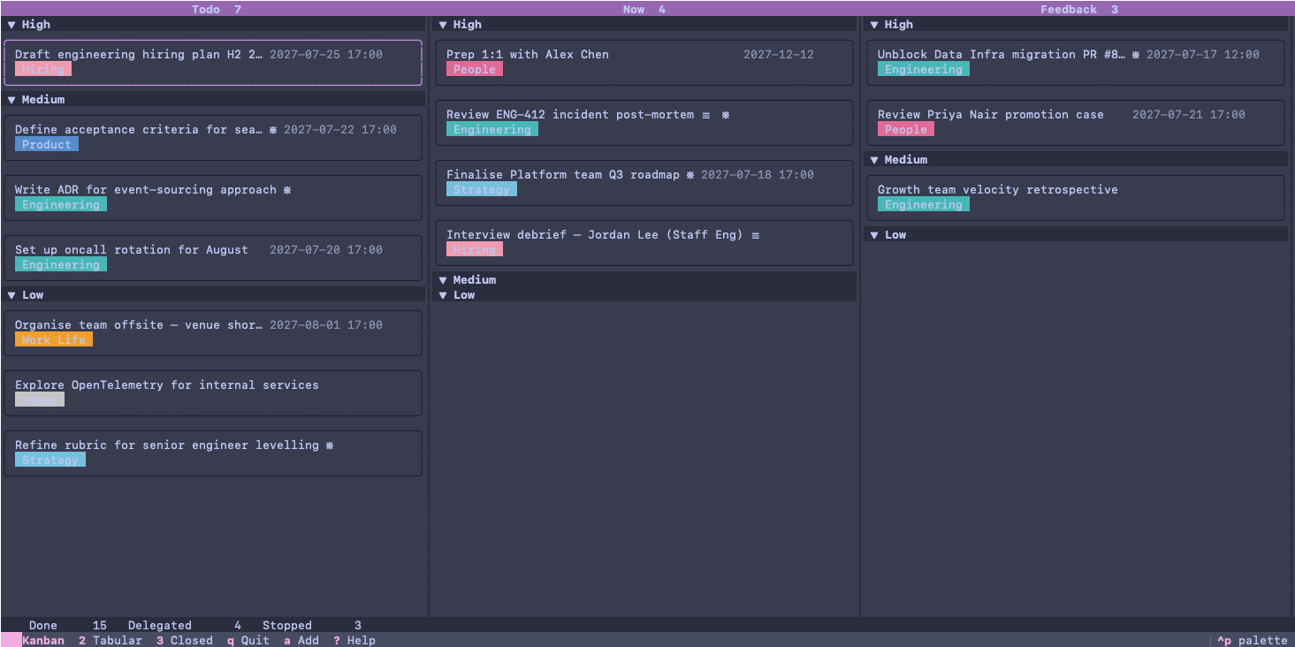
Task: Toggle the Low section in Feedback column
Action: (874, 235)
